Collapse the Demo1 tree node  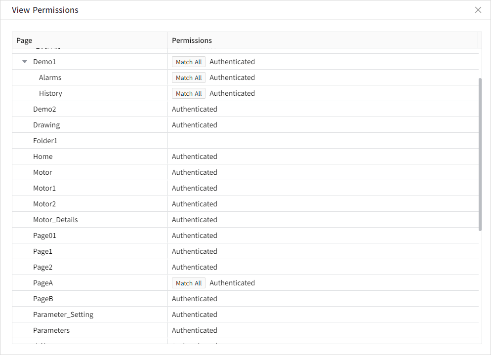tap(25, 62)
